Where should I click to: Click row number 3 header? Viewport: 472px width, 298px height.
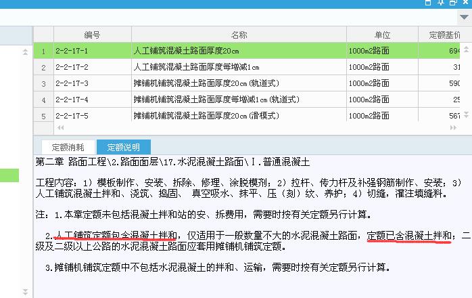44,83
